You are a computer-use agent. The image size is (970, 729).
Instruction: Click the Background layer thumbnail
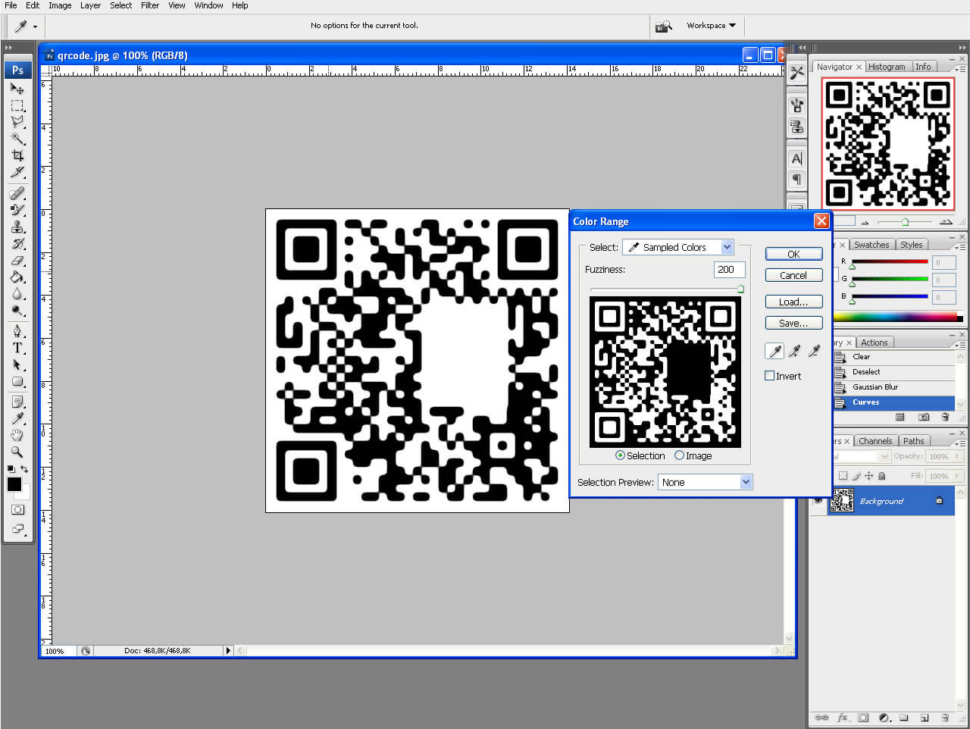click(x=842, y=500)
